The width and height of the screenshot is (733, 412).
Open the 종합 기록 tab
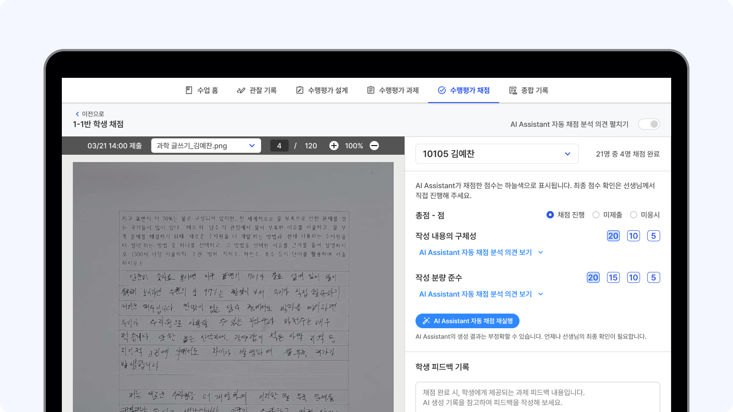529,90
